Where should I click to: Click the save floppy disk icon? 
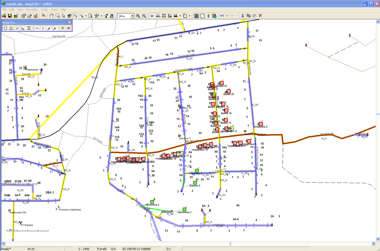(x=10, y=16)
